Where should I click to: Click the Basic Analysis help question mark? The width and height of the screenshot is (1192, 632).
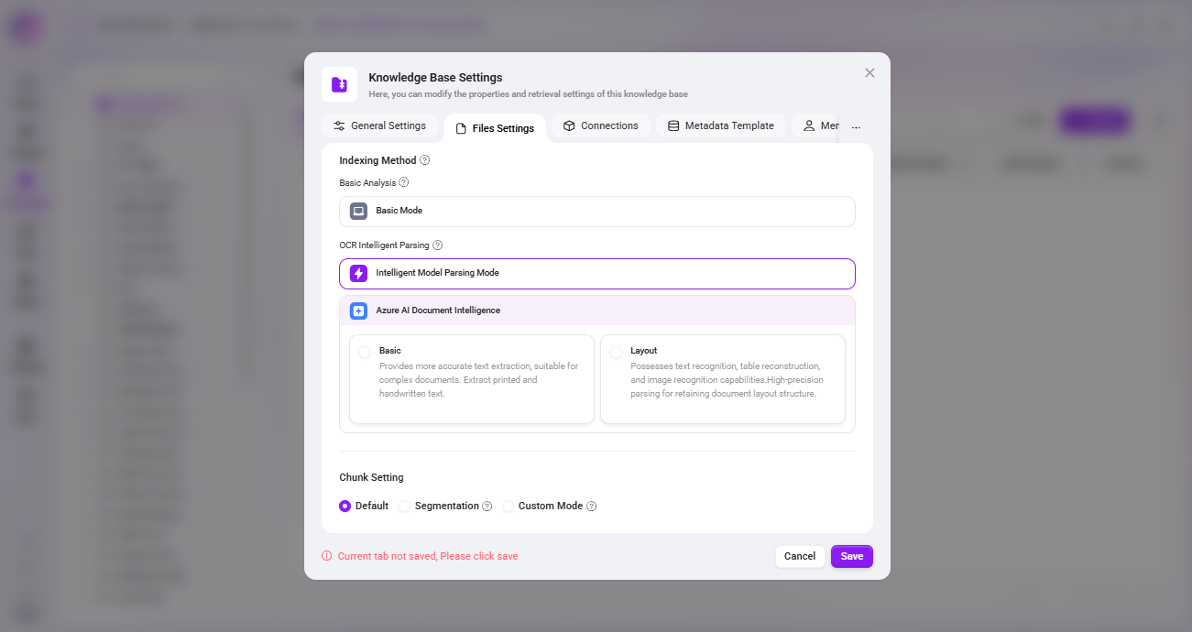point(404,182)
